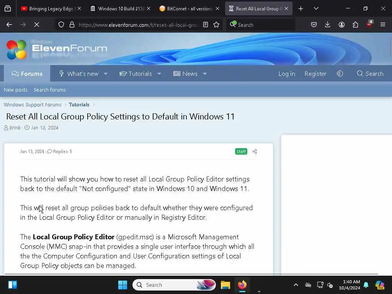Stop loading the page
Image resolution: width=392 pixels, height=294 pixels.
[37, 25]
